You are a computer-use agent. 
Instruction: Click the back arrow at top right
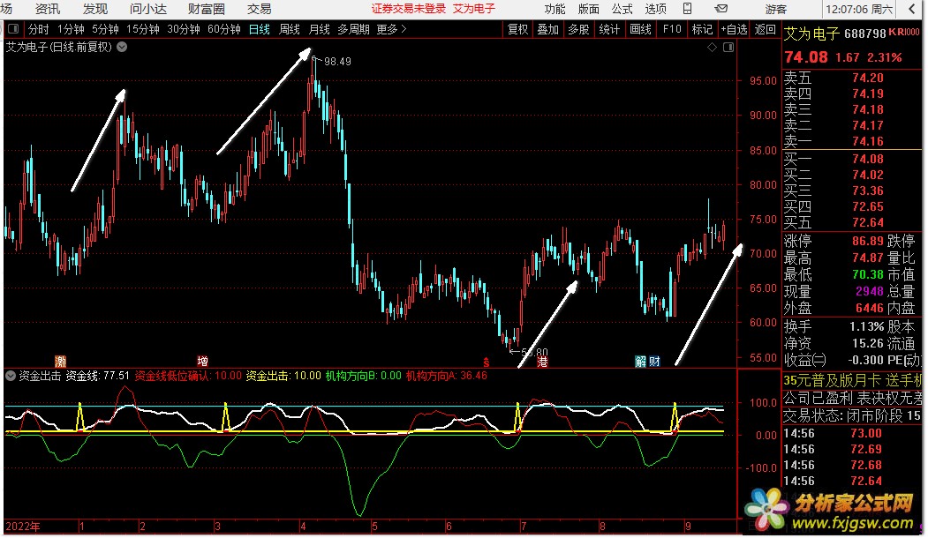911,9
